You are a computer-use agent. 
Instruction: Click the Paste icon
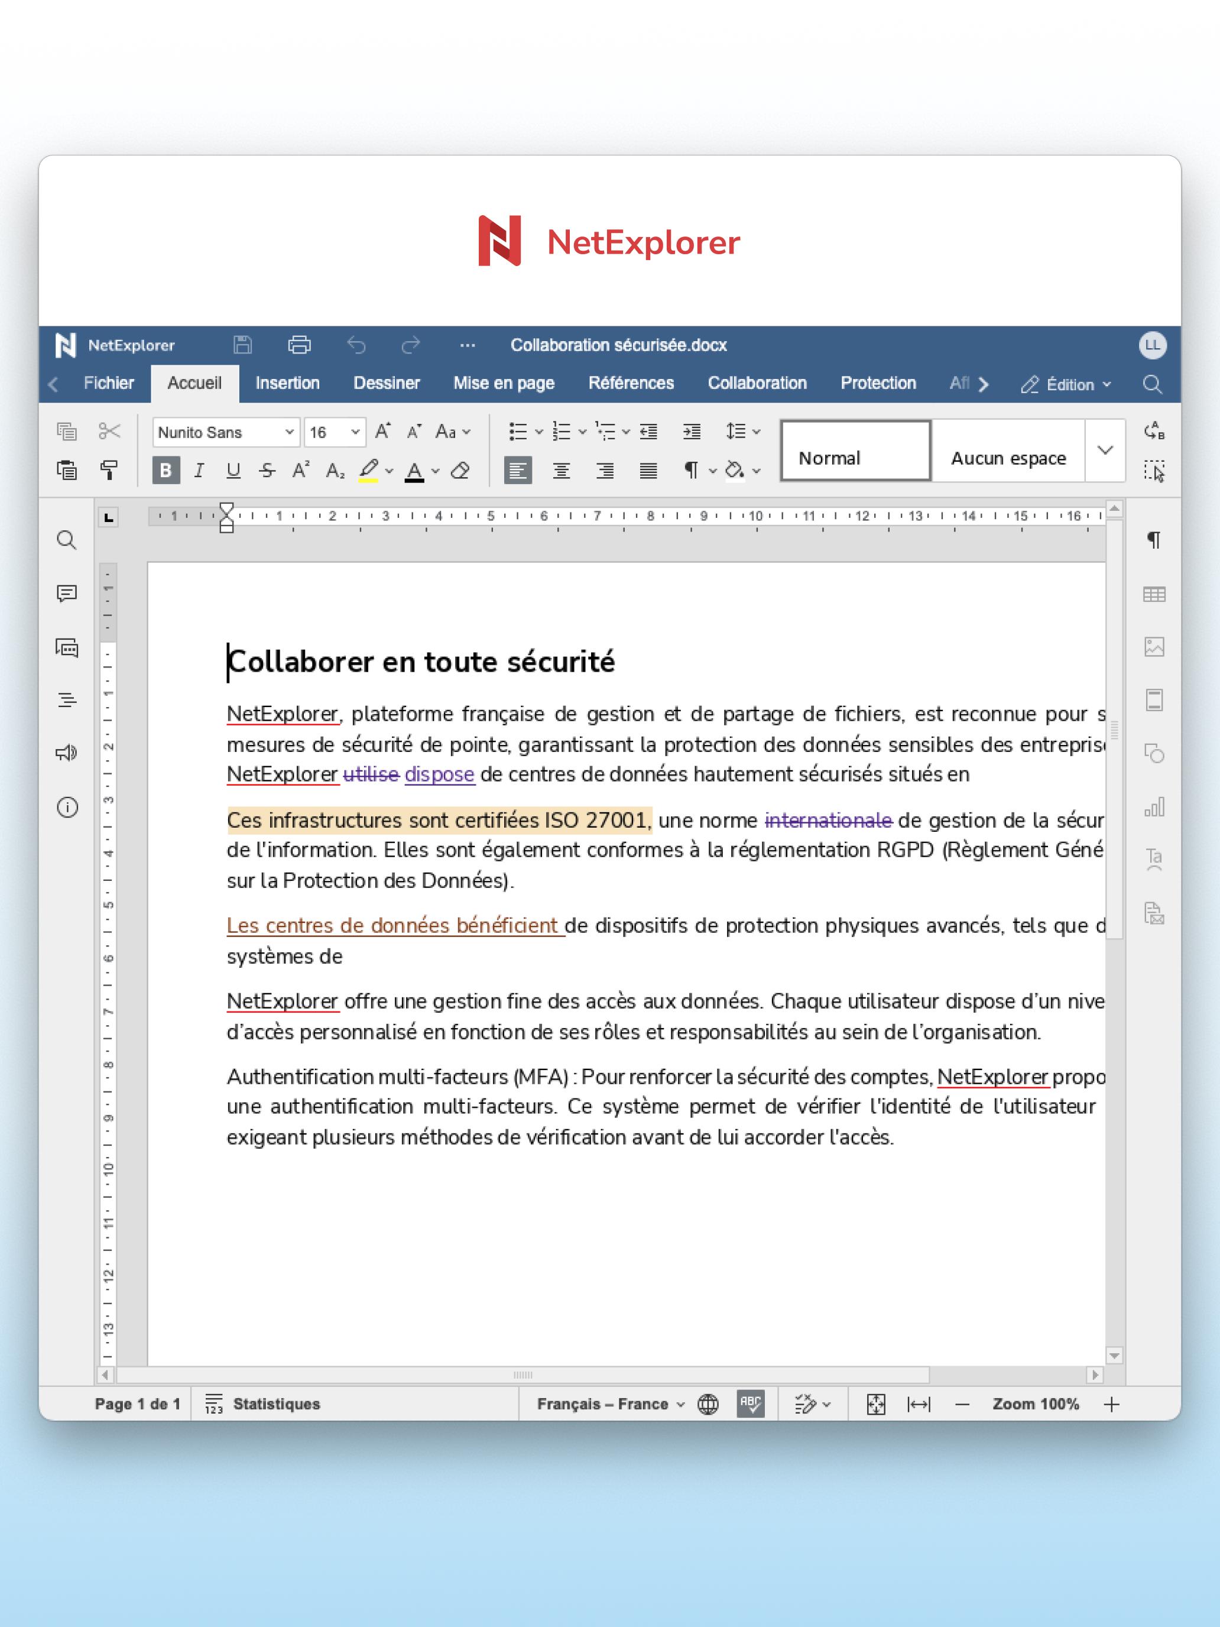point(67,470)
